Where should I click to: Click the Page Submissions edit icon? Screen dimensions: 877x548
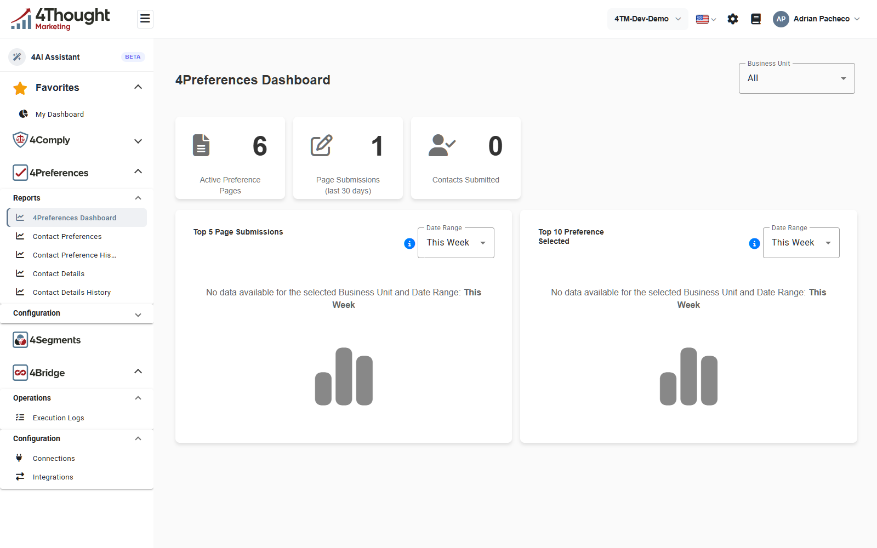[322, 145]
